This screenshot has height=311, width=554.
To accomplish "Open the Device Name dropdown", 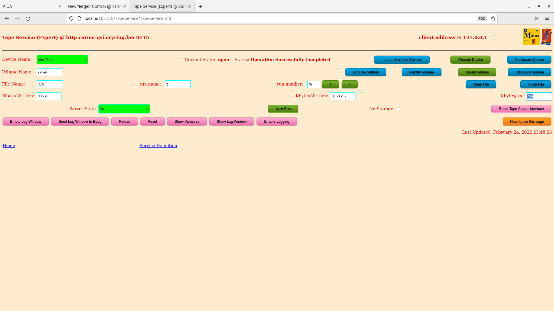I will coord(62,60).
